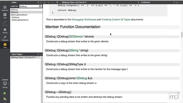Click the 'return debug;' code line
The height and width of the screenshot is (103, 183).
pyautogui.click(x=67, y=10)
